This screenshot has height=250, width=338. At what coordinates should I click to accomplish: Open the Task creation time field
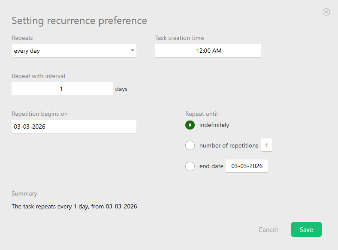208,51
